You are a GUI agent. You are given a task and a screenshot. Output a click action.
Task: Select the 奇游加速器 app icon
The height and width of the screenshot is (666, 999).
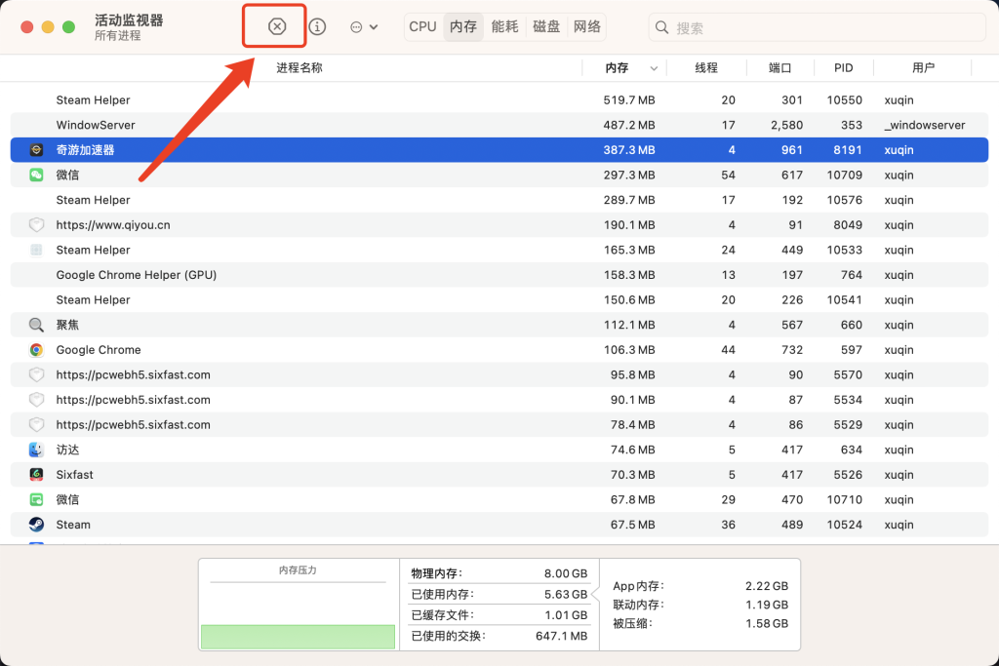36,149
